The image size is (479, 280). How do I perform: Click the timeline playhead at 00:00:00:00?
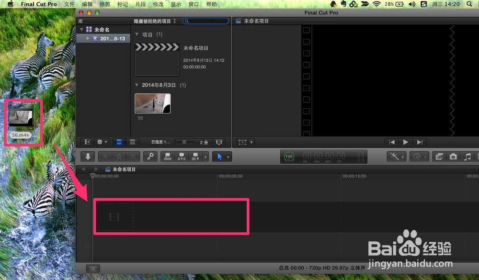pos(92,176)
